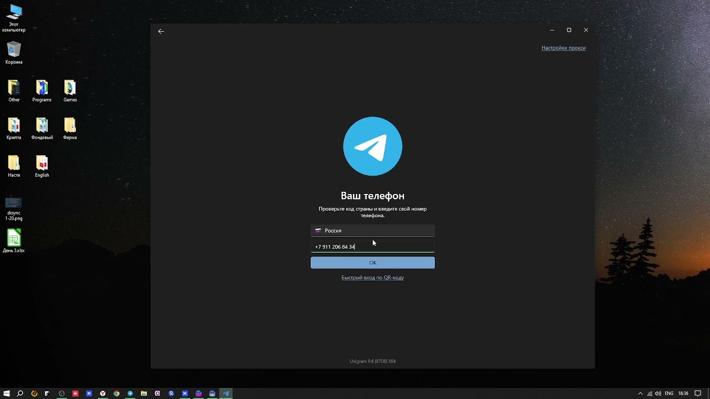The image size is (710, 399).
Task: Select the День 3.xlsx spreadsheet file
Action: pos(14,241)
